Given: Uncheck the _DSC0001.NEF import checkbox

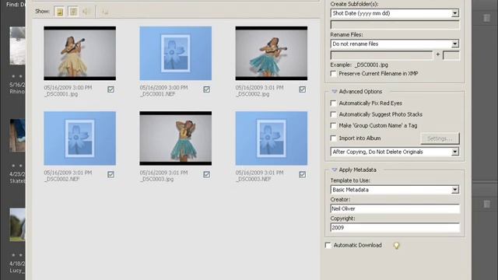Looking at the screenshot, I should point(206,89).
